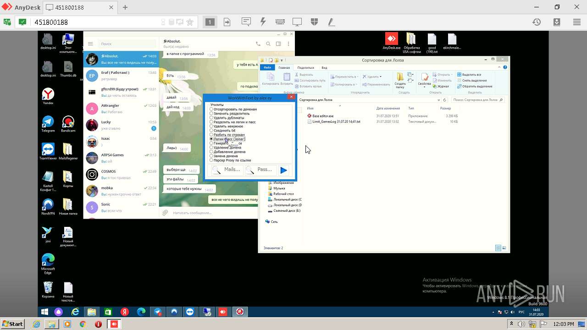Open AnyDesk permissions shield icon
This screenshot has height=330, width=587.
point(314,22)
